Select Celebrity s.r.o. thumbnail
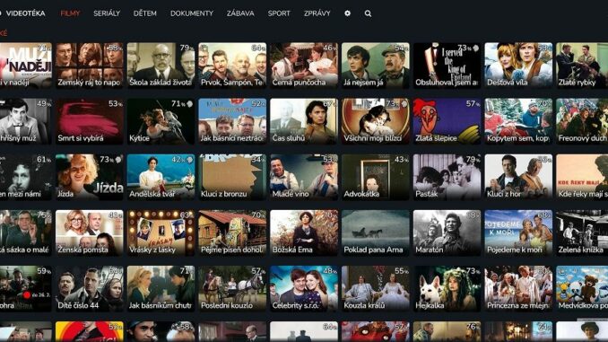The height and width of the screenshot is (342, 608). point(304,289)
